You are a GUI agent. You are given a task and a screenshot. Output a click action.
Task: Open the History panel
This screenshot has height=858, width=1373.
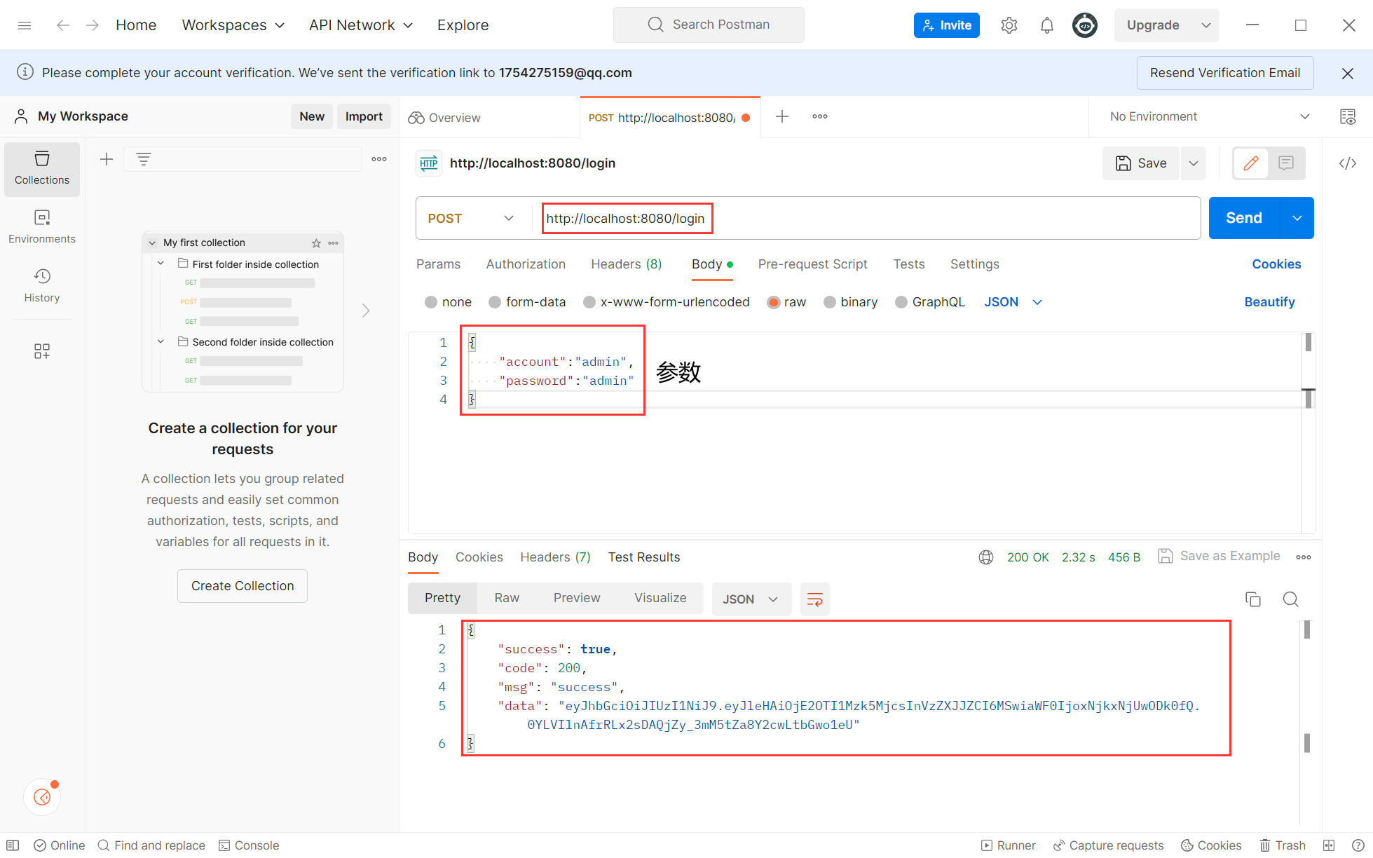[x=41, y=285]
